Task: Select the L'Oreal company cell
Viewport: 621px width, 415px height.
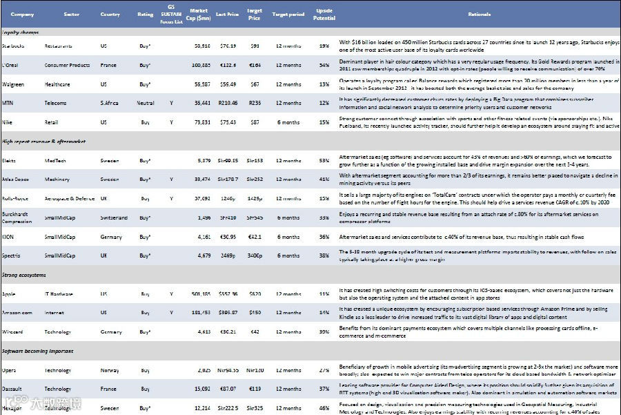Action: point(10,65)
